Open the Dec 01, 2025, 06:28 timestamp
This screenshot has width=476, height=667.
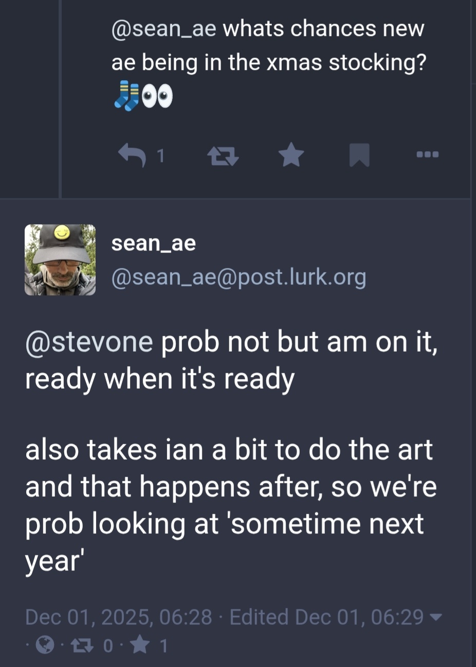(118, 617)
